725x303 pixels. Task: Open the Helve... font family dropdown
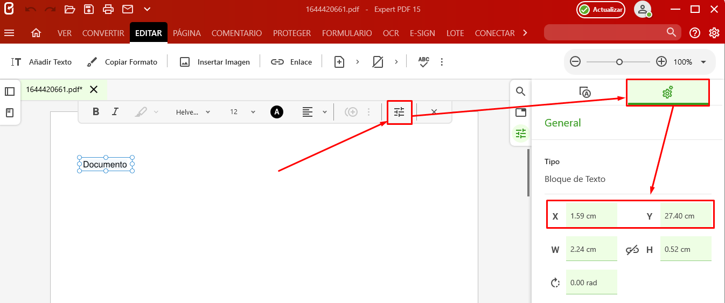coord(193,112)
